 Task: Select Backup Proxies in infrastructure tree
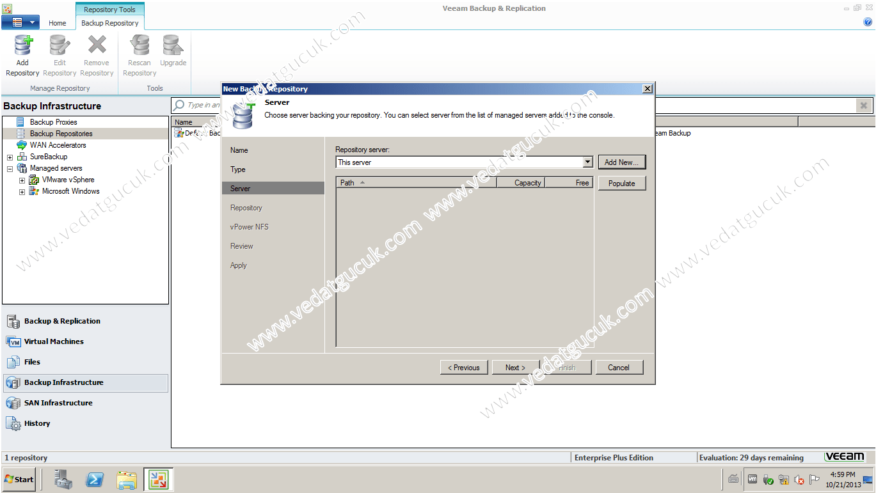click(54, 122)
